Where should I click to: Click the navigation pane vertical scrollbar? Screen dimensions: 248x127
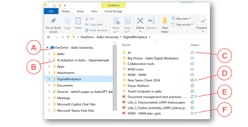pos(115,77)
